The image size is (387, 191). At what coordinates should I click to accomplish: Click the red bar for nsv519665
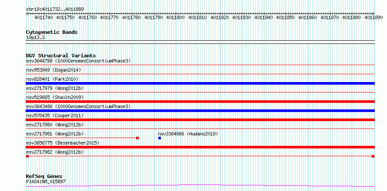pos(200,102)
